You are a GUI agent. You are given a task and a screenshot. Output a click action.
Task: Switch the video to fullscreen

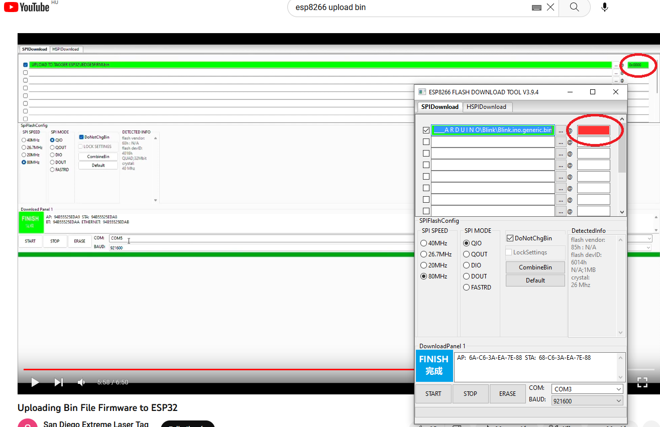click(642, 382)
